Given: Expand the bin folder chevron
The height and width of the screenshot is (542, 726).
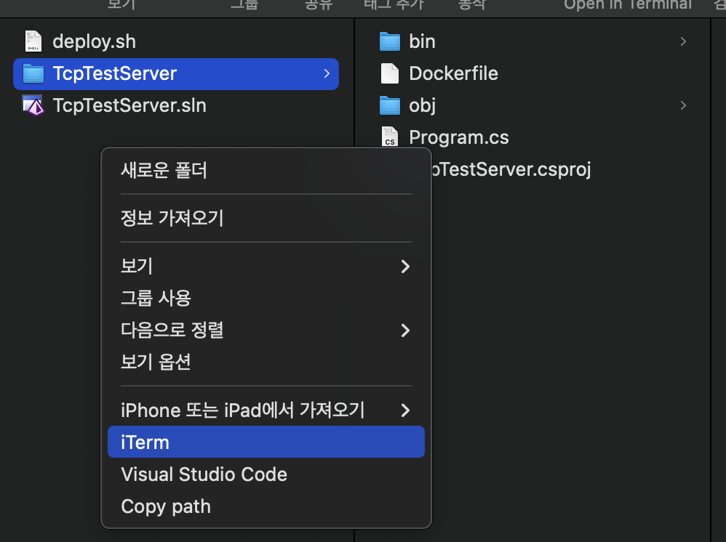Looking at the screenshot, I should click(683, 41).
